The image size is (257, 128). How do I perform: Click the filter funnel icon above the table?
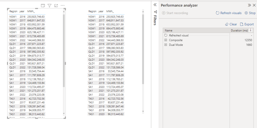[x=49, y=6]
